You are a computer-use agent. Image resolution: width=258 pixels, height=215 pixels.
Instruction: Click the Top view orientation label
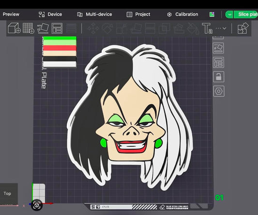(7, 193)
